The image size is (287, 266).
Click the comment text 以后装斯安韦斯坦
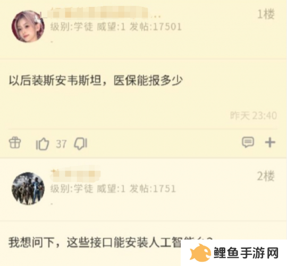tap(55, 81)
